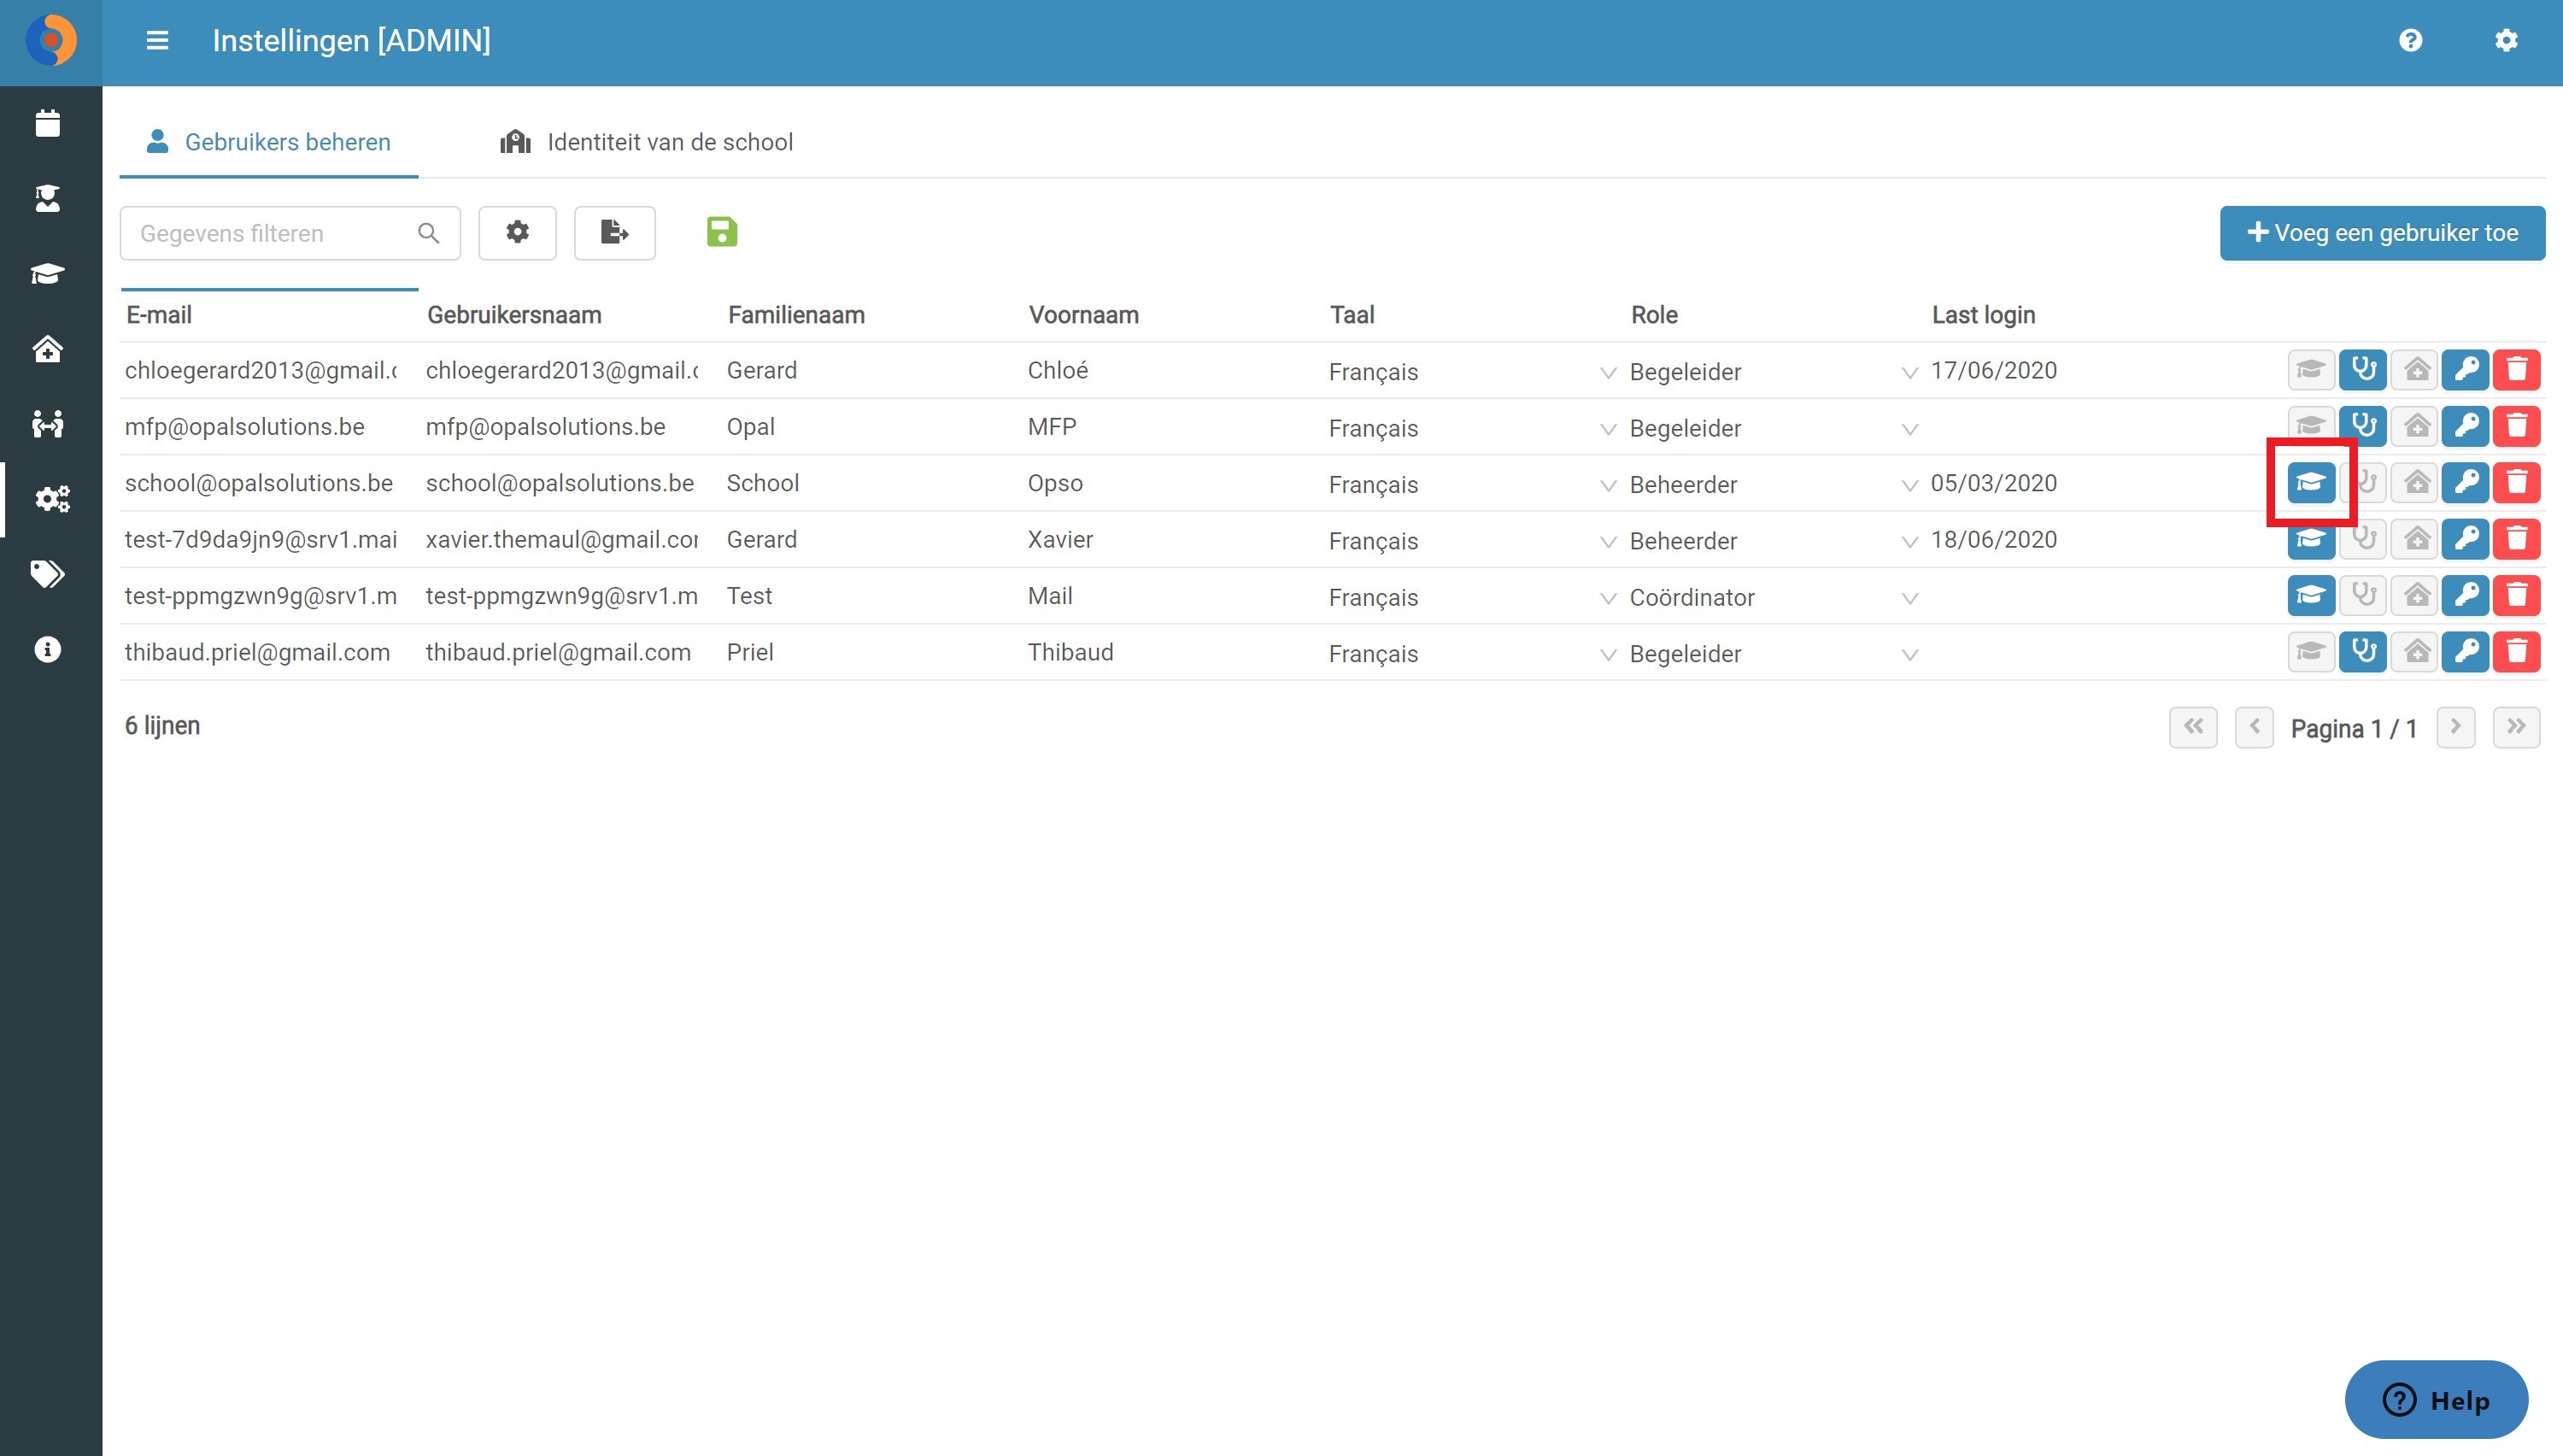This screenshot has width=2563, height=1456.
Task: Sort by E-mail column header
Action: tap(159, 315)
